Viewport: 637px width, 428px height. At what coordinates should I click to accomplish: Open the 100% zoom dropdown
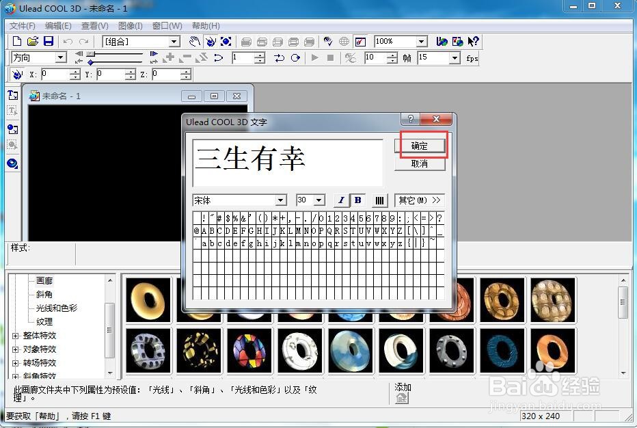(422, 42)
